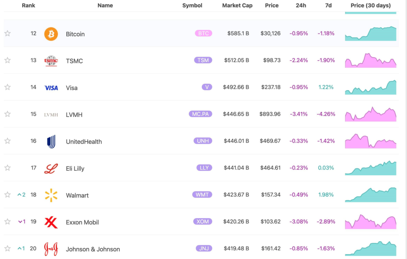The width and height of the screenshot is (407, 259).
Task: Sort table by Name column header
Action: 105,6
